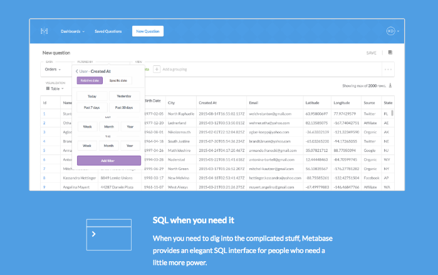Click the Id column header
Image resolution: width=438 pixels, height=275 pixels.
44,103
